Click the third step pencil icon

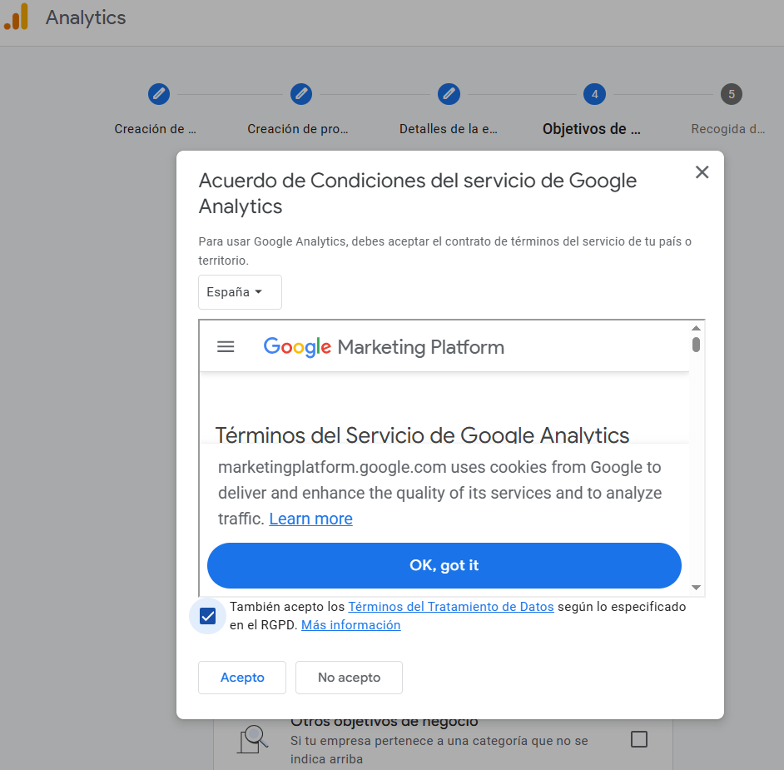click(x=449, y=94)
